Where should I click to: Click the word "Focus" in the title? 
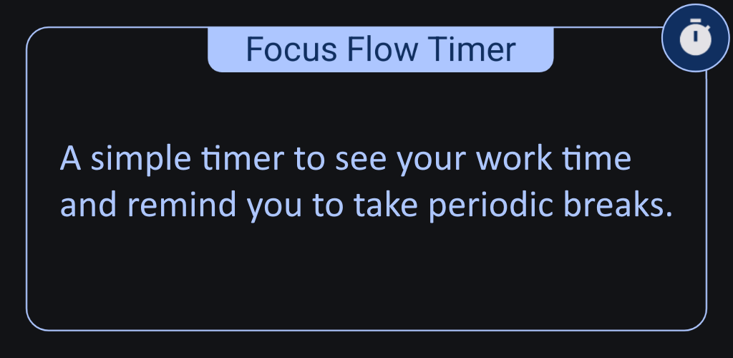(291, 49)
